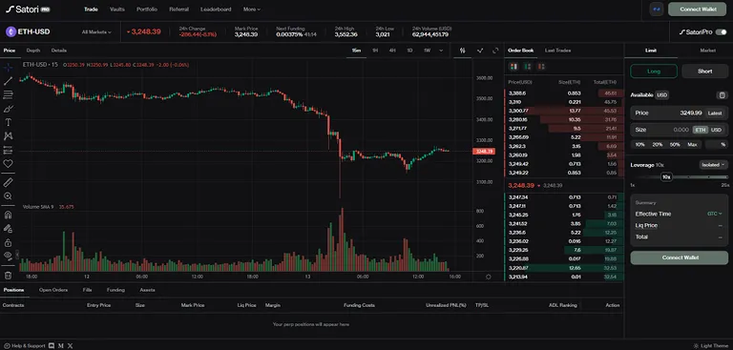Open the book docs icon in footer
The width and height of the screenshot is (733, 350).
pyautogui.click(x=52, y=346)
